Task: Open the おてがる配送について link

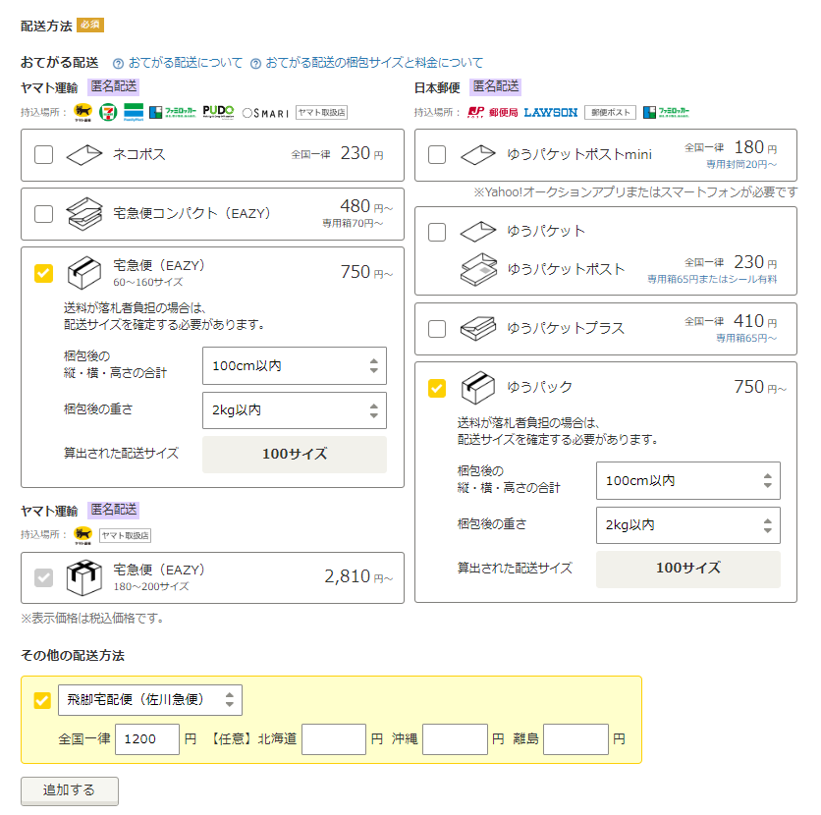Action: [185, 63]
